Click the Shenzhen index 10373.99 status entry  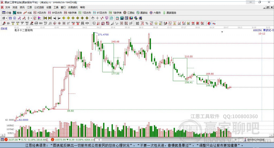point(73,140)
